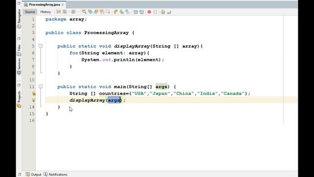314x177 pixels.
Task: Click restore icon above Files label
Action: tap(19, 38)
